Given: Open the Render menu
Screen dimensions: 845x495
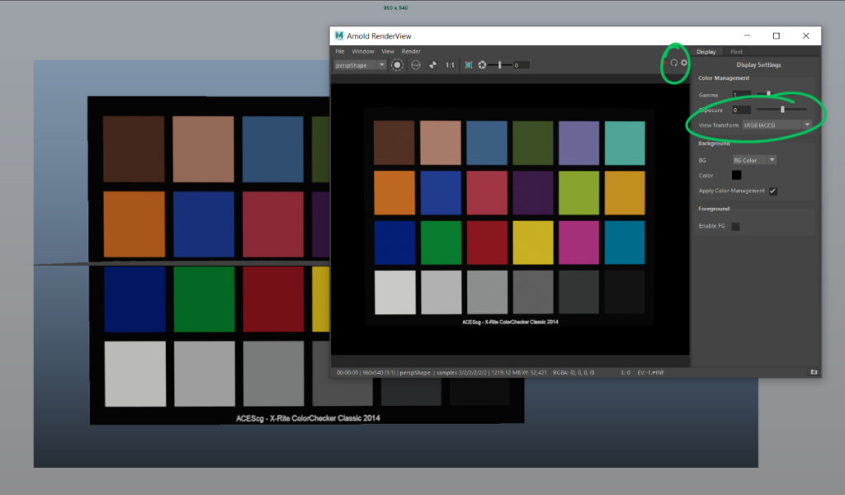Looking at the screenshot, I should (x=411, y=51).
